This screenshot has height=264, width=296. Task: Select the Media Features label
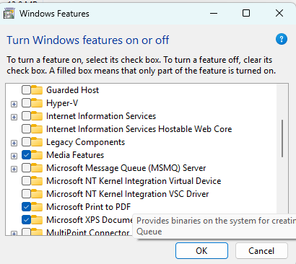(x=75, y=155)
